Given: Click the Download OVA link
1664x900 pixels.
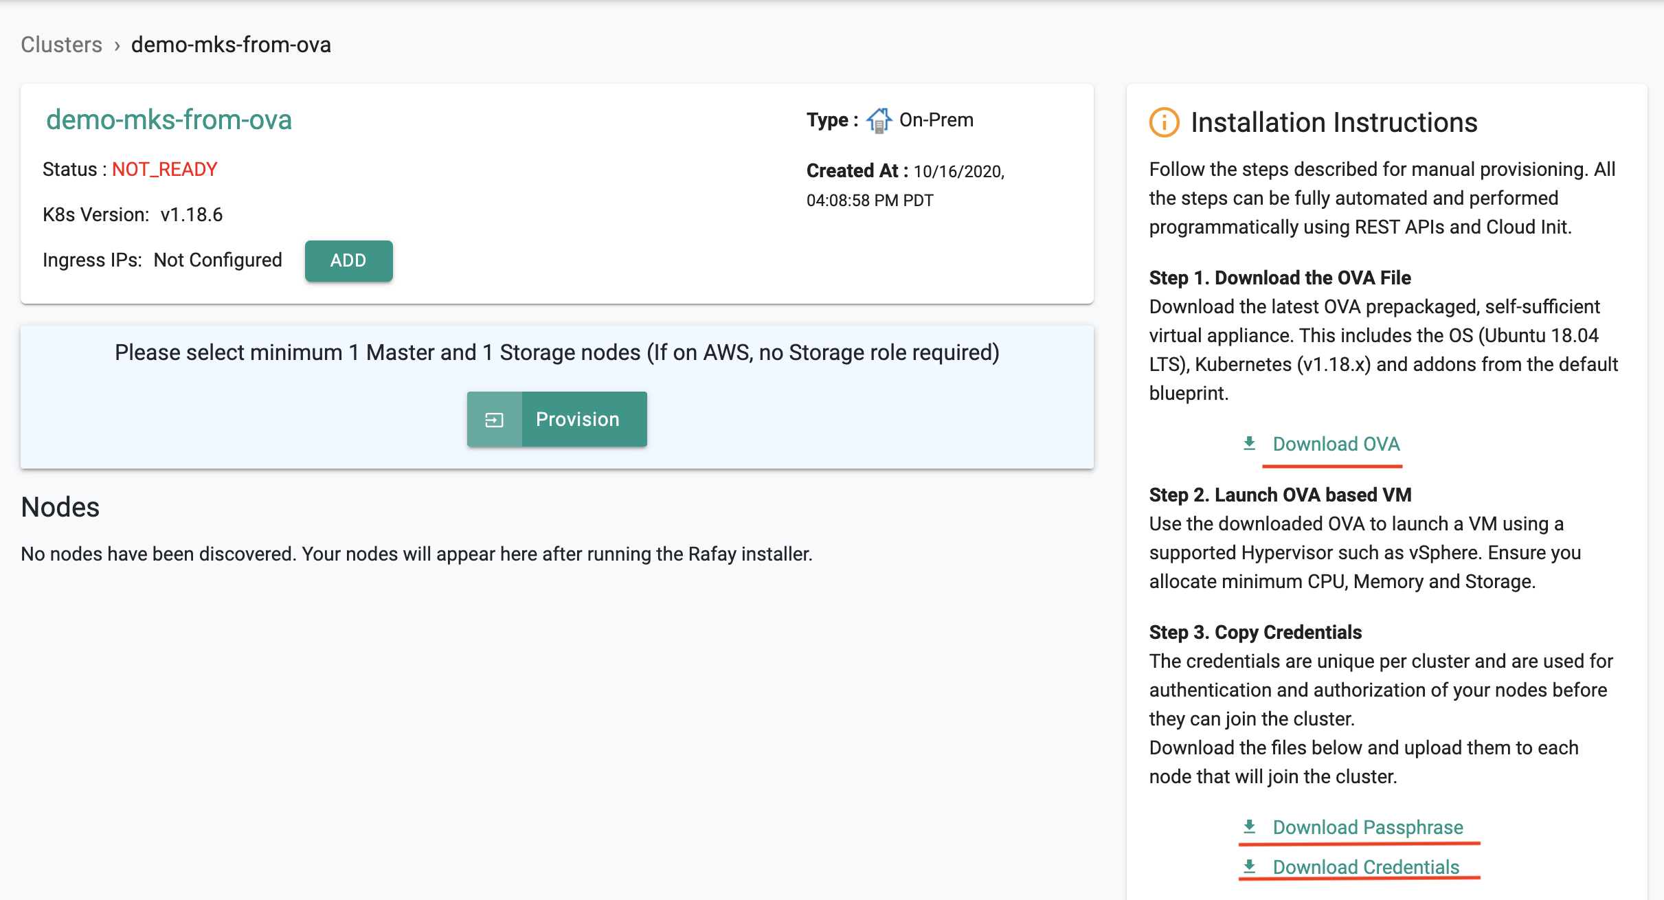Looking at the screenshot, I should 1336,444.
